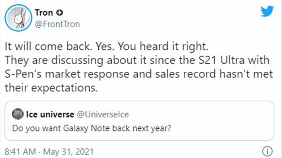The image size is (282, 158).
Task: Open quoted text 'Do you want'
Action: tap(36, 128)
